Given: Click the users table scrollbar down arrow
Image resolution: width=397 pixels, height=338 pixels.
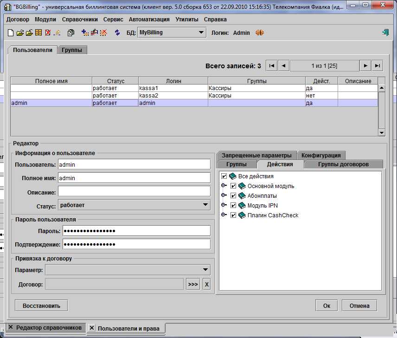Looking at the screenshot, I should tap(382, 132).
